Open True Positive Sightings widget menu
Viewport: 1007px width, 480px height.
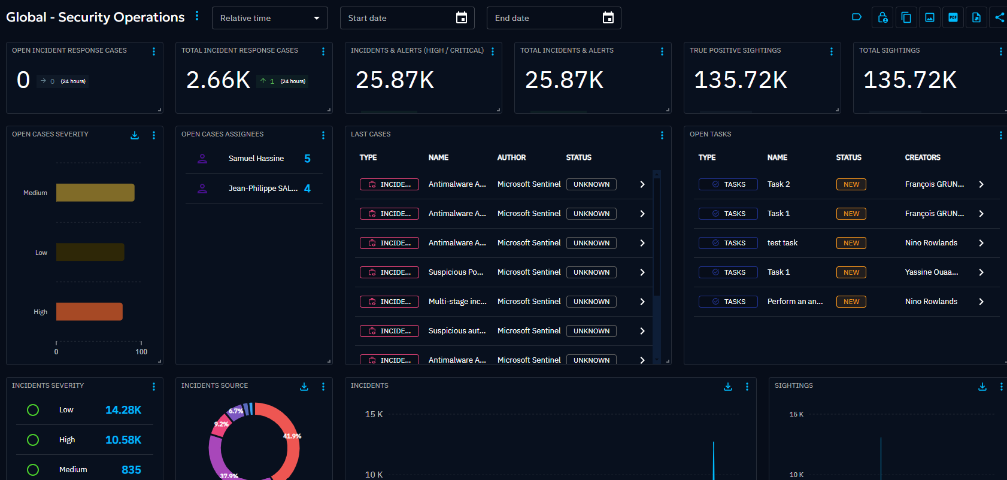[x=832, y=51]
